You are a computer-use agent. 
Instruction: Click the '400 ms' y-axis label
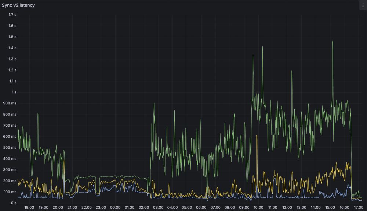tap(10, 159)
